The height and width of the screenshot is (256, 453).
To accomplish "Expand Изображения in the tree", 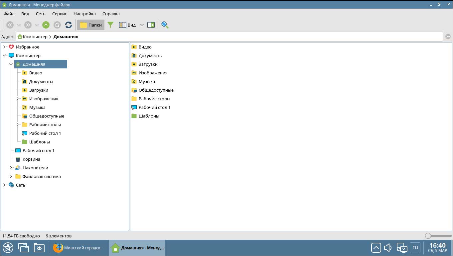I will pos(18,99).
